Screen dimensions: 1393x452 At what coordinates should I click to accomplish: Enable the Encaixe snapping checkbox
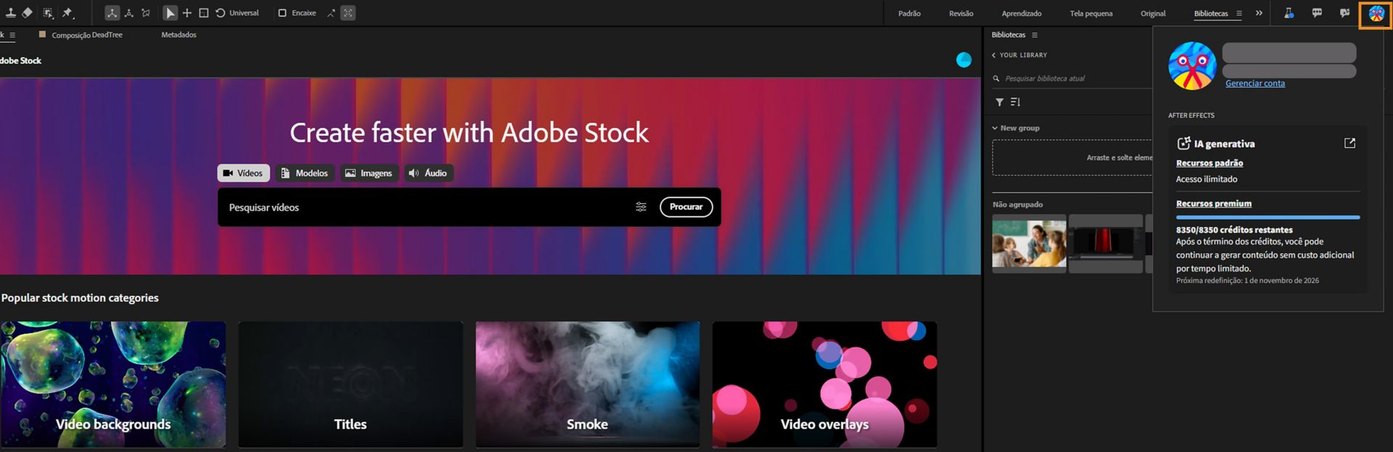point(283,13)
